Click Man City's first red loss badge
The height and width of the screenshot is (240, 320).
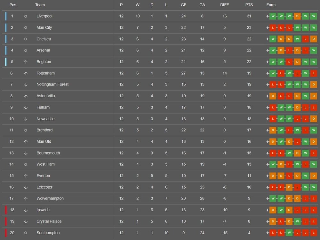pos(273,28)
